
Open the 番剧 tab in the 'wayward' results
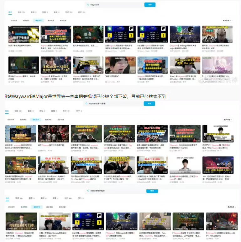click(x=34, y=12)
